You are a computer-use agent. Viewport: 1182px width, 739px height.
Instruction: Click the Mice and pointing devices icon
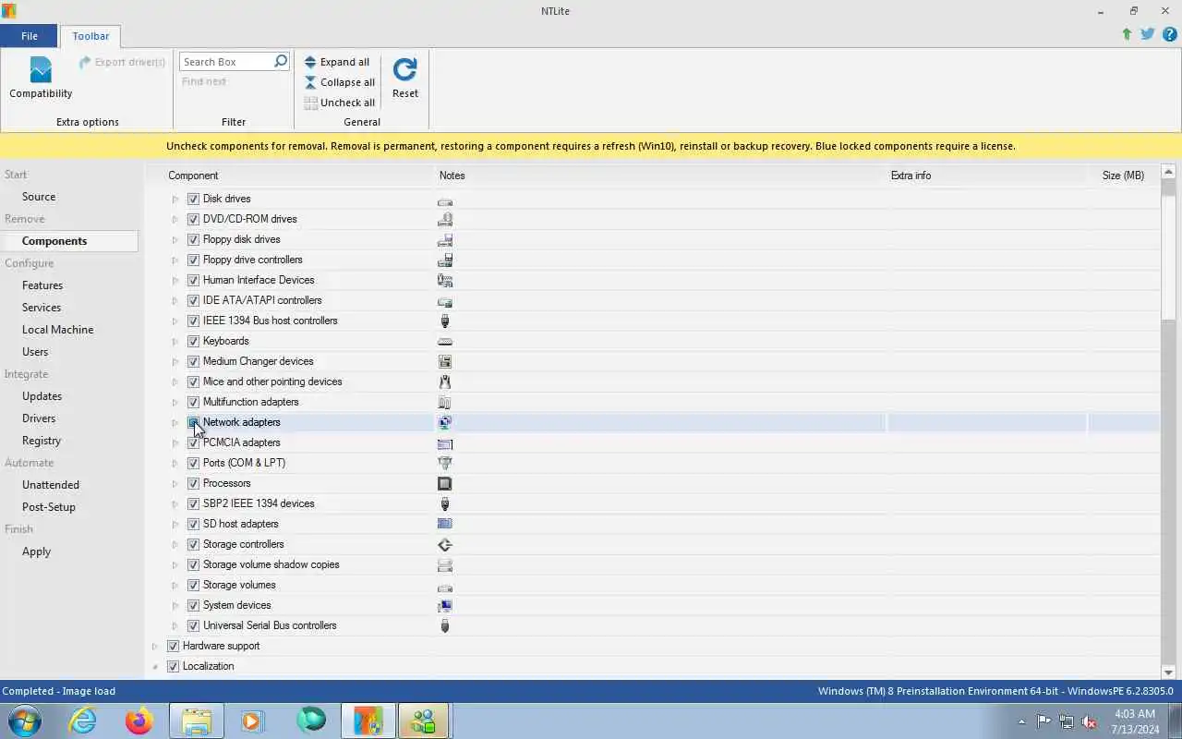(x=445, y=382)
